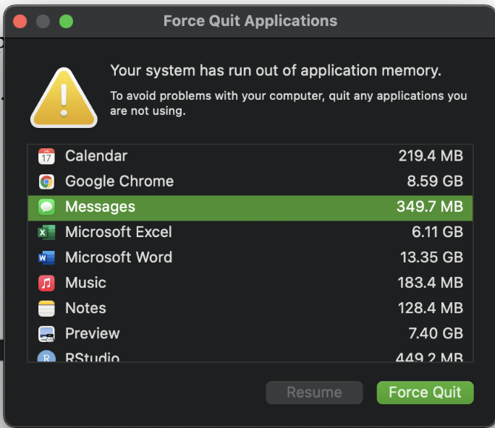Click the Notes app icon
This screenshot has height=428, width=495.
(x=46, y=308)
